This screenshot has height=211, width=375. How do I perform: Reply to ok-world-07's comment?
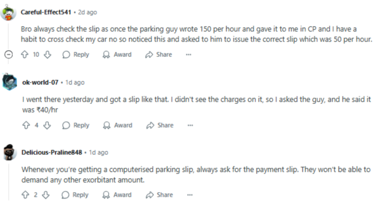click(x=76, y=125)
